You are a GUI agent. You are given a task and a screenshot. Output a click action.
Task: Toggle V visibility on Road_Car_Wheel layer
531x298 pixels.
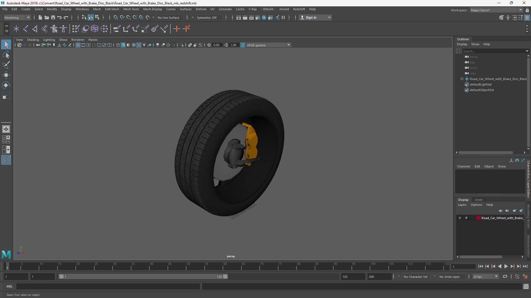[x=460, y=218]
